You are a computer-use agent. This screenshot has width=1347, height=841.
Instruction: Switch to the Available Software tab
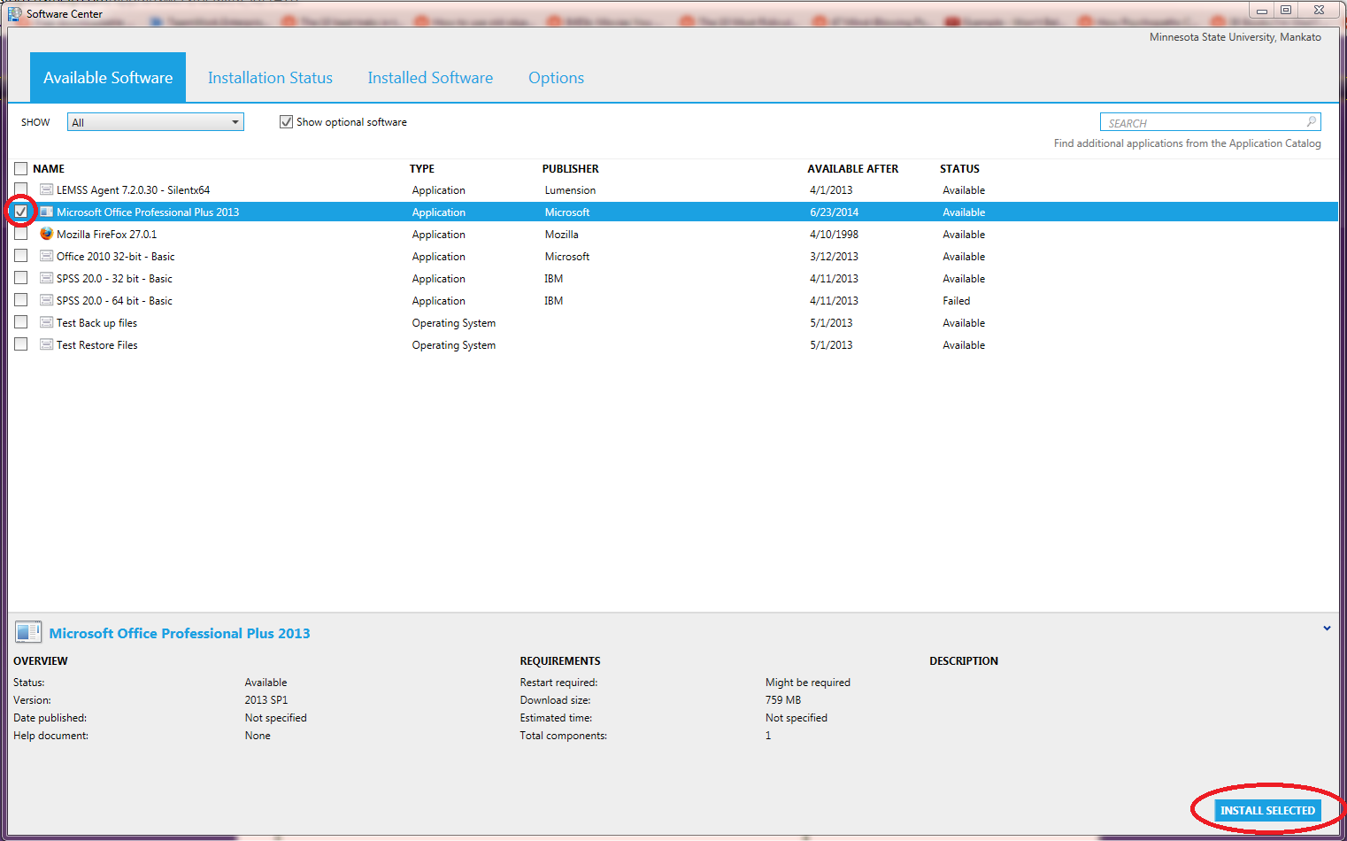(108, 78)
